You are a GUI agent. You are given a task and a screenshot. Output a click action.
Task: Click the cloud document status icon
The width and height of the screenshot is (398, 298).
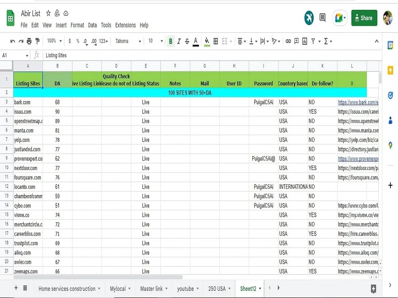coord(66,13)
